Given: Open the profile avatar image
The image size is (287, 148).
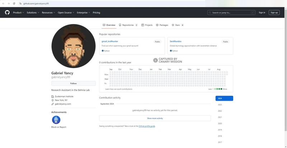Looking at the screenshot, I should (x=74, y=46).
